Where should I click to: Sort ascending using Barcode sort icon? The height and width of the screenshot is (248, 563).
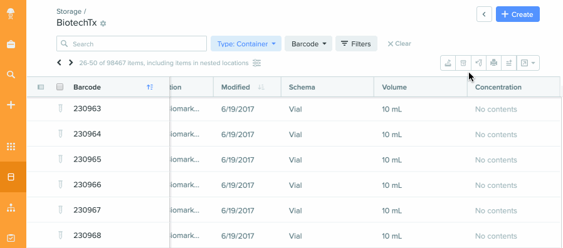(x=150, y=87)
